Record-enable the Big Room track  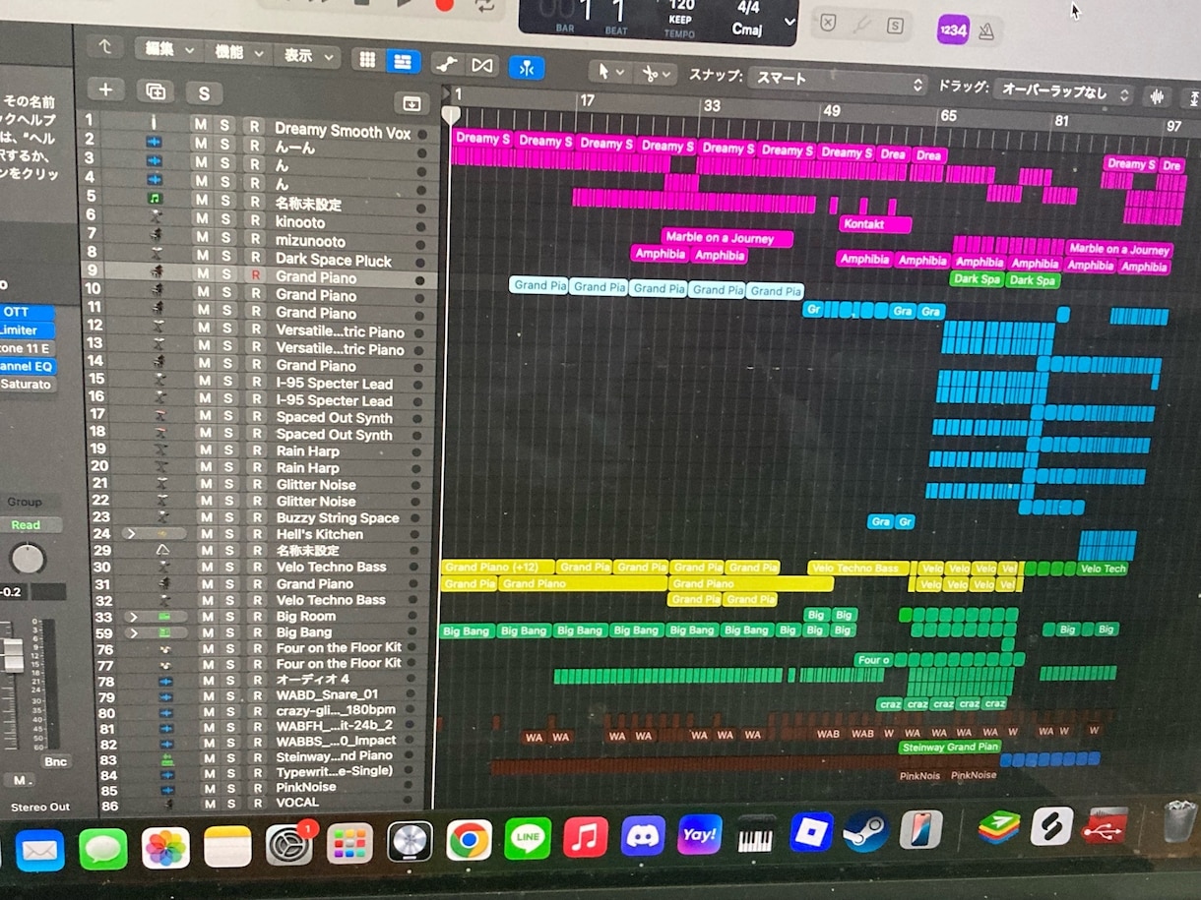pyautogui.click(x=255, y=617)
